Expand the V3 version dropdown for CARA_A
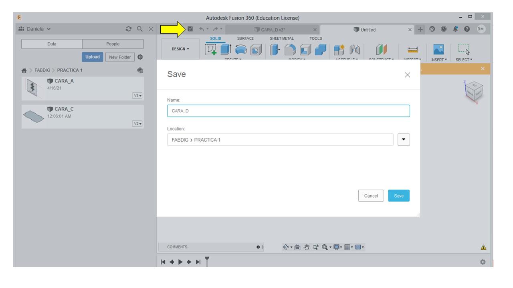 [137, 96]
